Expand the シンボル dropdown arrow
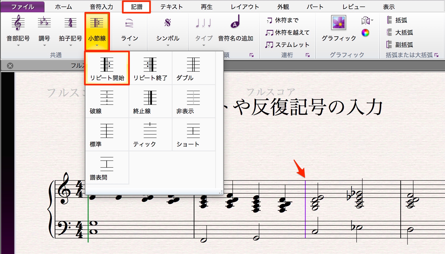445x254 pixels. pos(168,45)
